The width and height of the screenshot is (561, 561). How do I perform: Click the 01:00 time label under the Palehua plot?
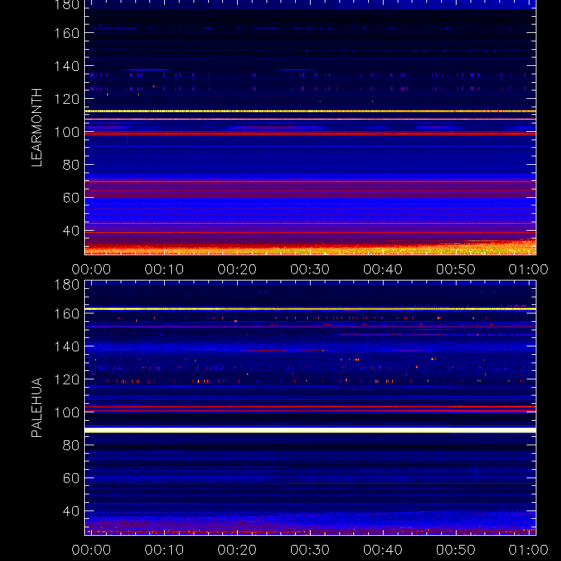[529, 550]
